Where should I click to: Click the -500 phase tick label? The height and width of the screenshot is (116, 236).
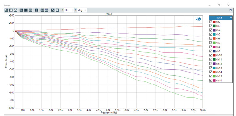click(x=11, y=69)
